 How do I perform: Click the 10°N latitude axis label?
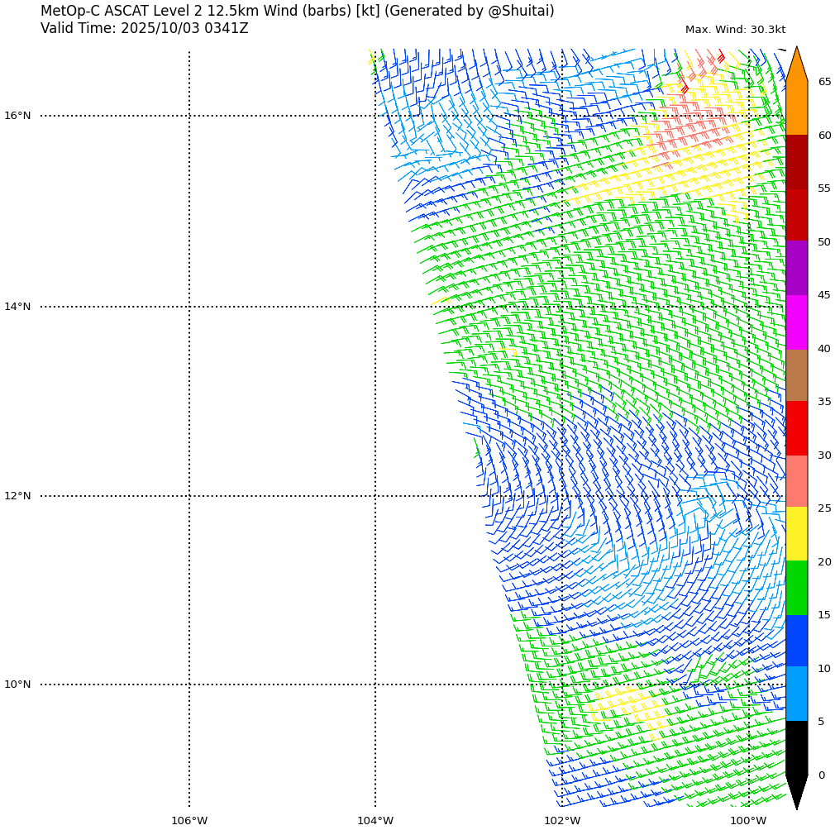(x=17, y=685)
